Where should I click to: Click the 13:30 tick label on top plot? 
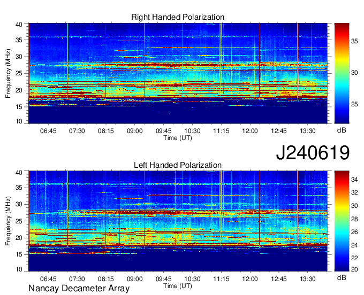[x=308, y=131]
